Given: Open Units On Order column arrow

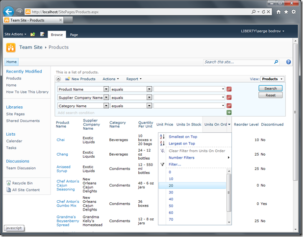Looking at the screenshot, I should click(229, 124).
